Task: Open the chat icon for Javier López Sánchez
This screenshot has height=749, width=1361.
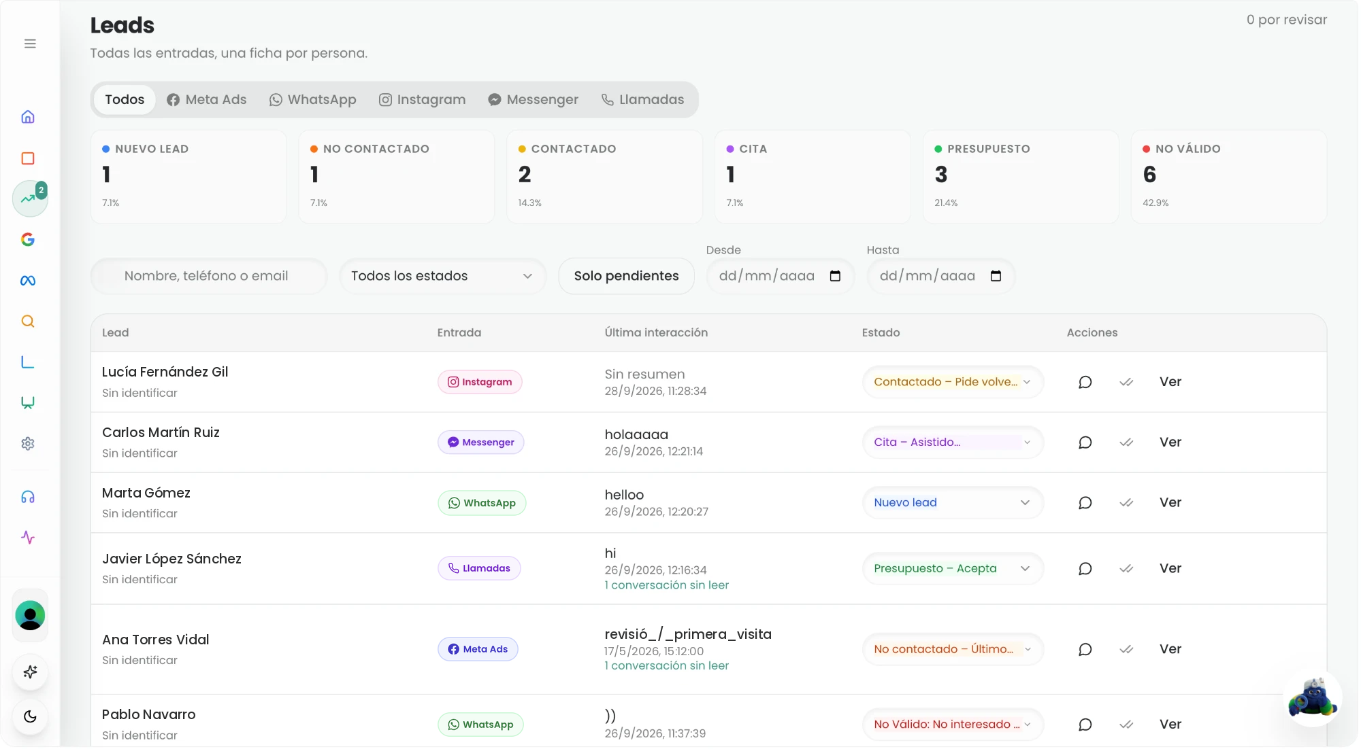Action: [x=1085, y=570]
